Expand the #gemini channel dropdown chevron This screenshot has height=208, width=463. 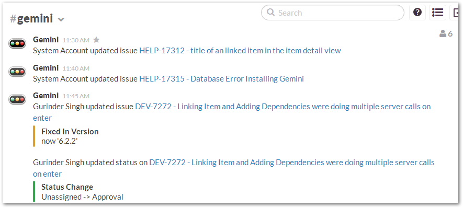61,20
